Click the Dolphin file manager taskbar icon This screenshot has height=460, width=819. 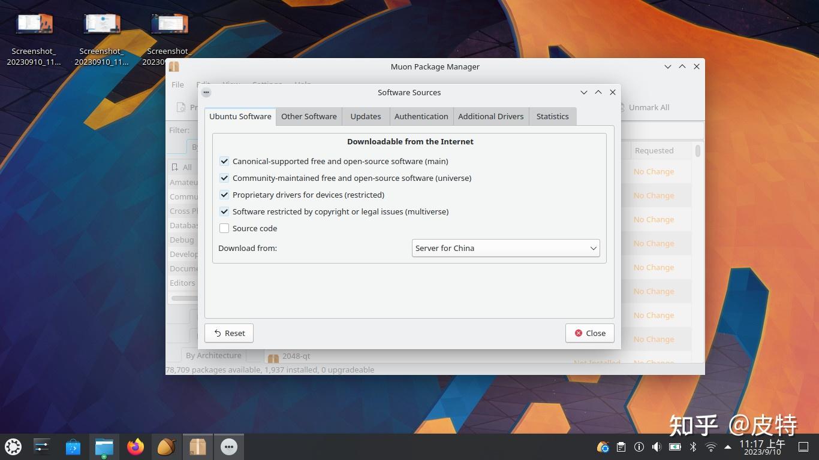[x=104, y=446]
